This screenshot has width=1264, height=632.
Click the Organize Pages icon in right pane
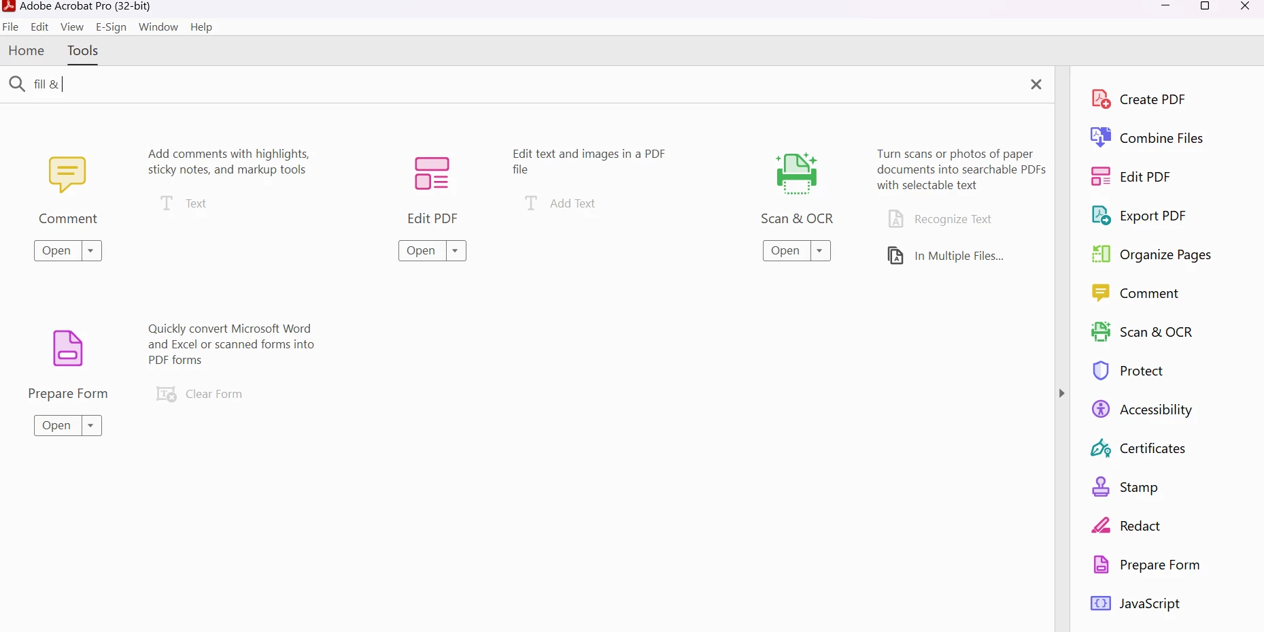(1101, 254)
